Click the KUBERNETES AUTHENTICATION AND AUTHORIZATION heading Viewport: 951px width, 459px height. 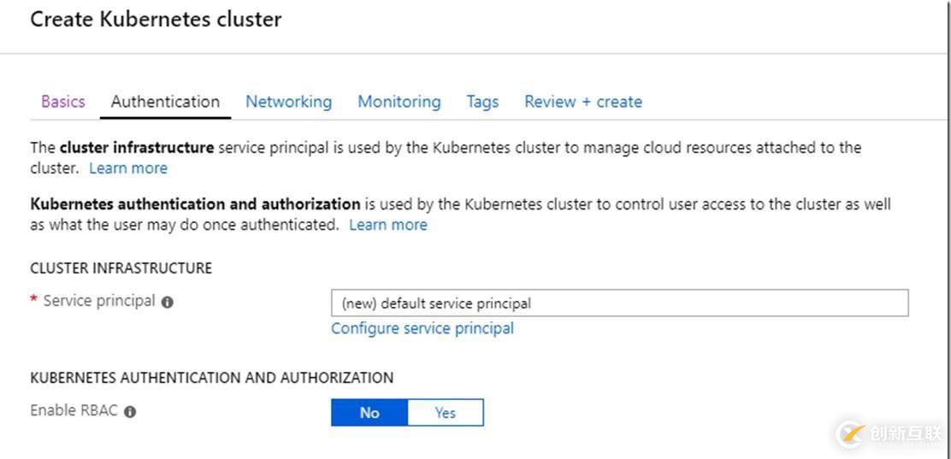point(211,377)
